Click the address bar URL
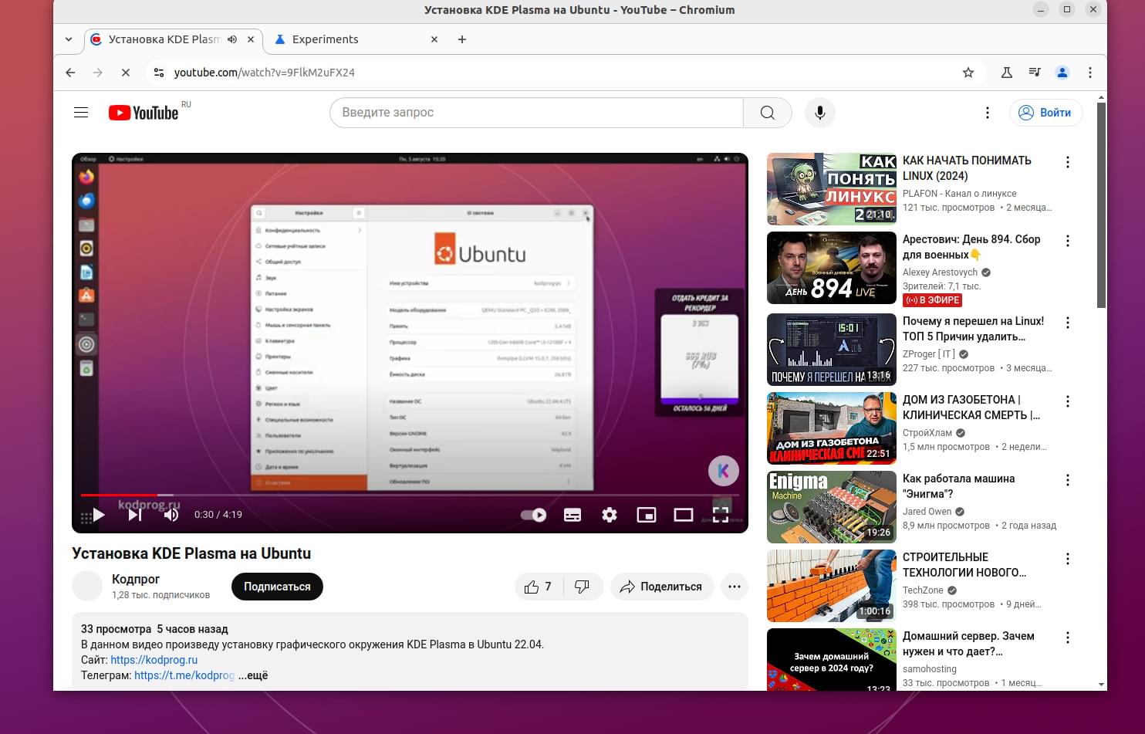Image resolution: width=1145 pixels, height=734 pixels. (x=265, y=73)
